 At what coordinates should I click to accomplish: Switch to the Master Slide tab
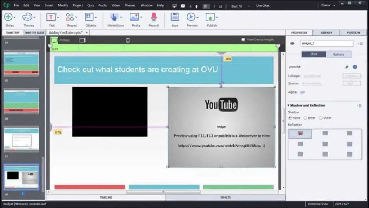coord(34,32)
